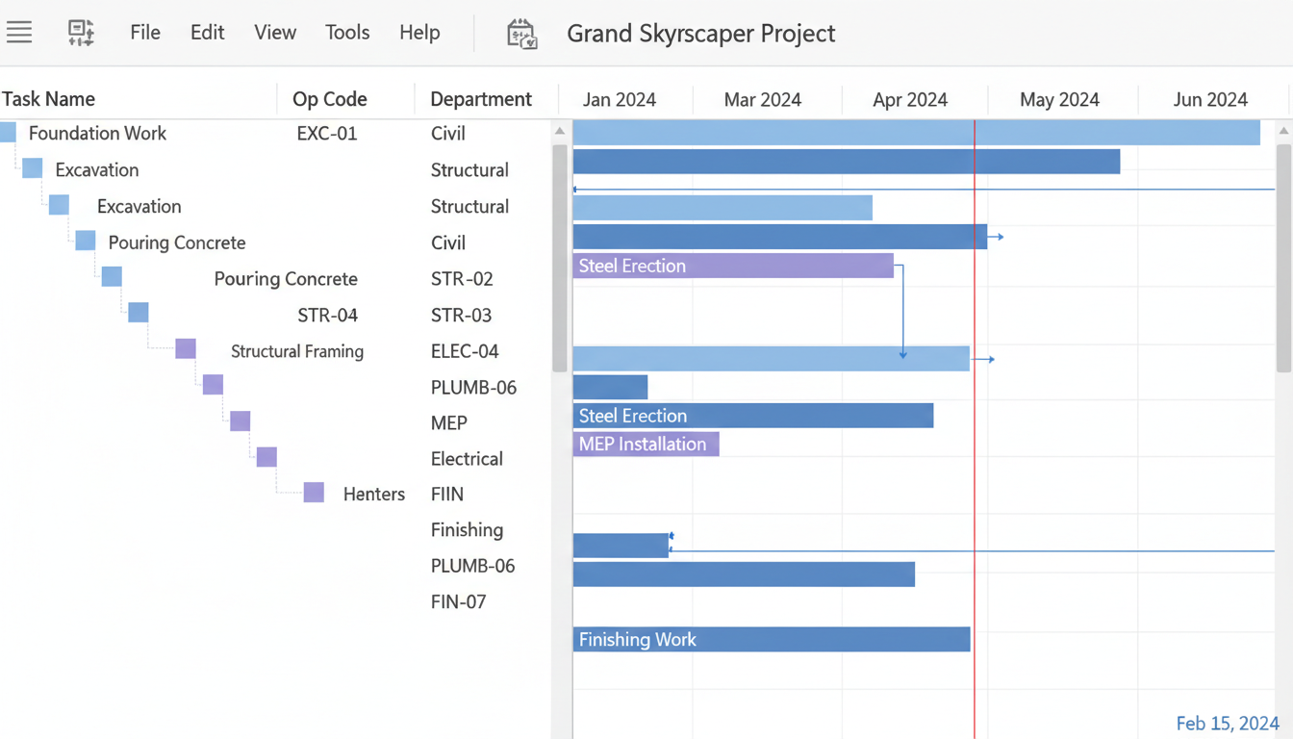This screenshot has height=739, width=1293.
Task: Click the red today marker line
Action: coord(975,429)
